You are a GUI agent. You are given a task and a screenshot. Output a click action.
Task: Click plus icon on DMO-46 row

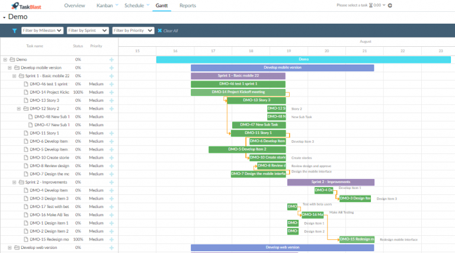point(111,84)
